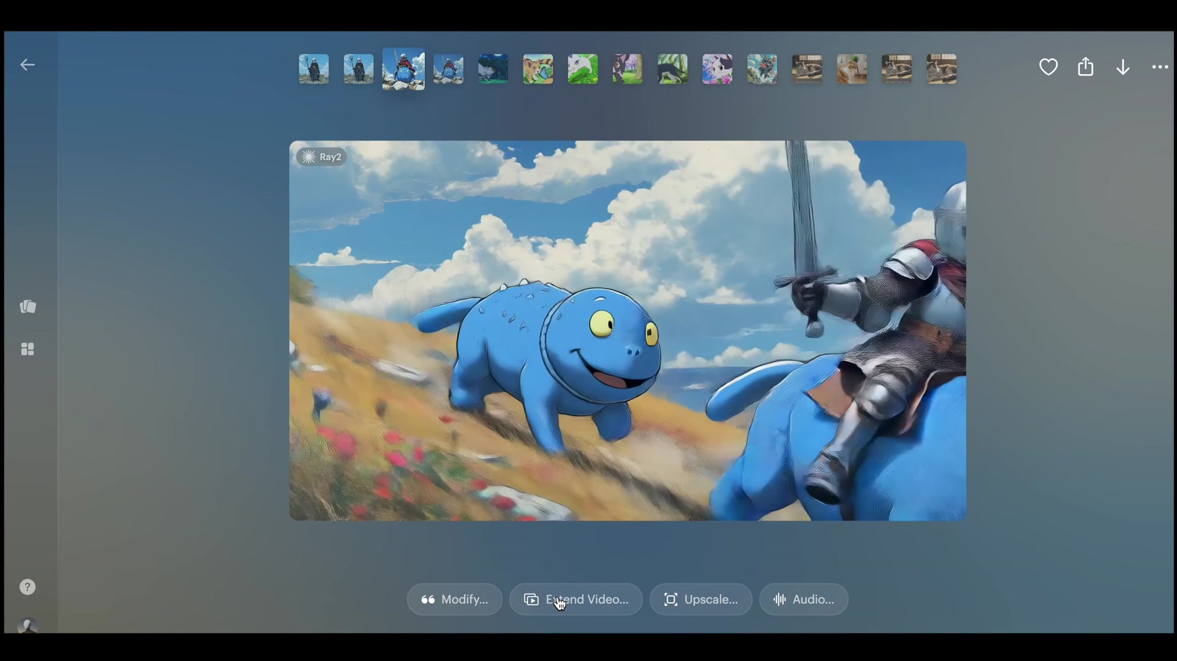1177x661 pixels.
Task: Click the Audio... button
Action: click(804, 599)
